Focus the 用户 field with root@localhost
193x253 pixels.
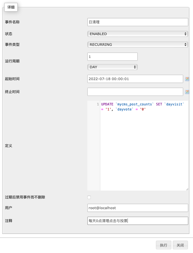click(x=137, y=208)
